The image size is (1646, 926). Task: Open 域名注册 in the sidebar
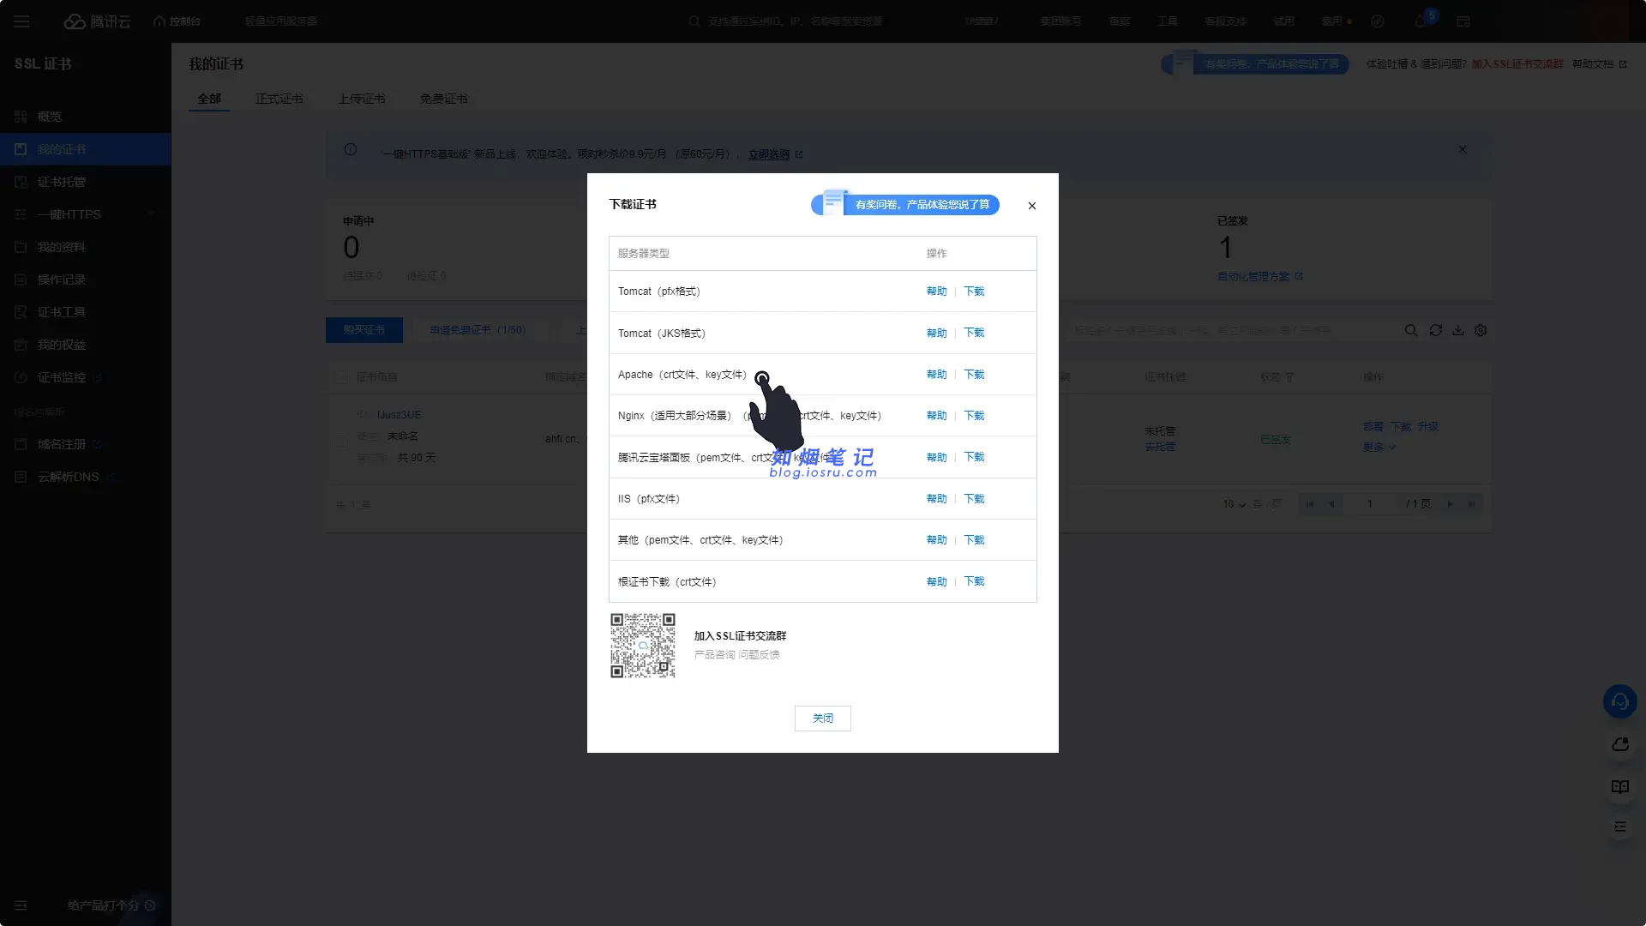tap(86, 444)
